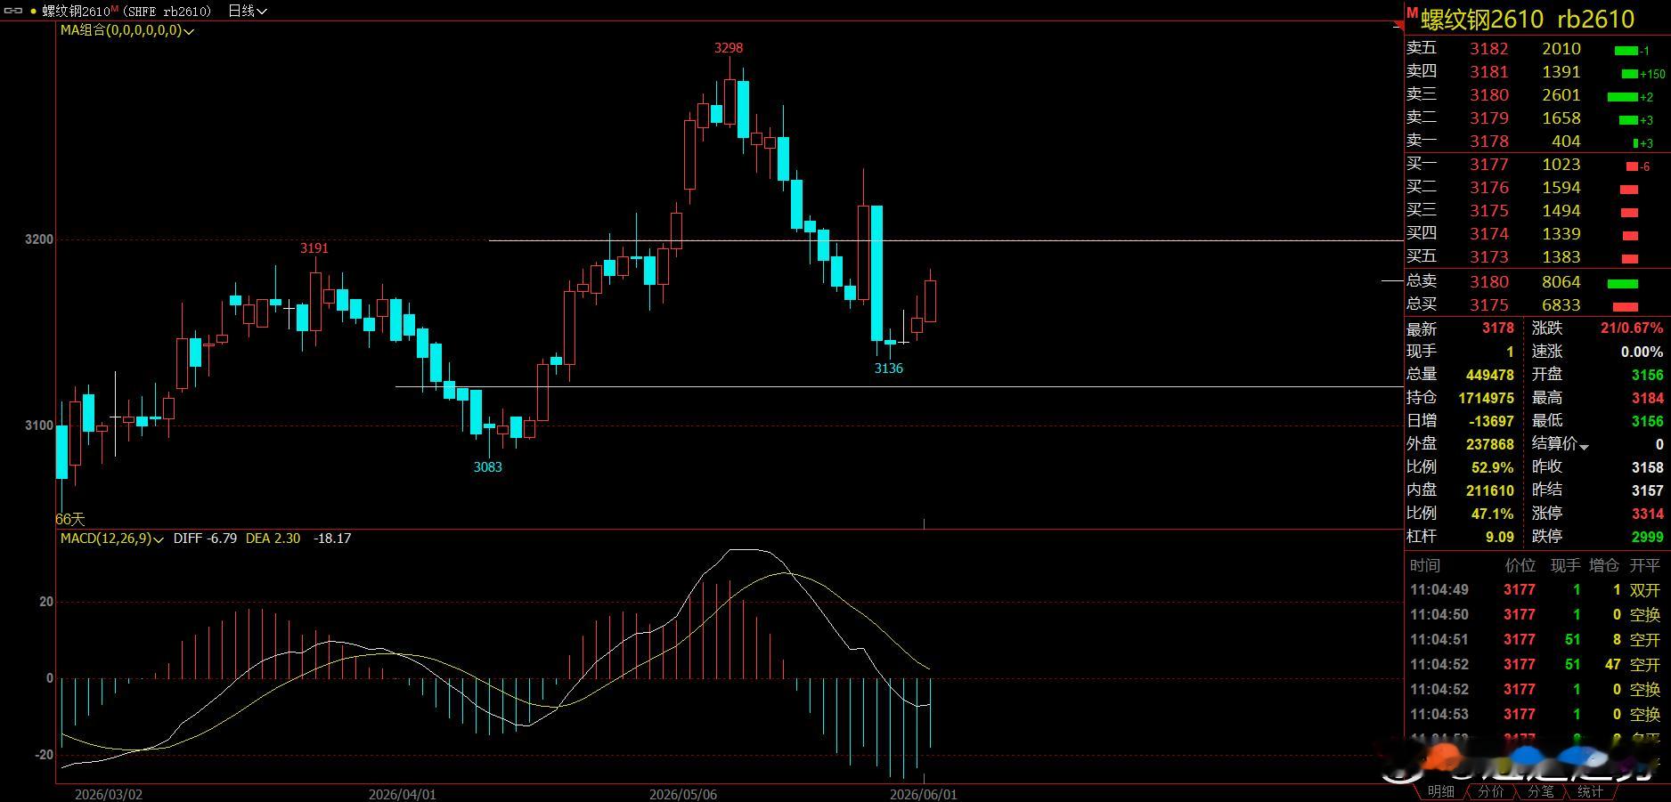Click the 跌停 limit value 2999
This screenshot has height=802, width=1671.
coord(1648,537)
